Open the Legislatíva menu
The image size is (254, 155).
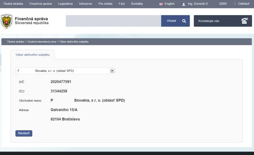(x=65, y=4)
